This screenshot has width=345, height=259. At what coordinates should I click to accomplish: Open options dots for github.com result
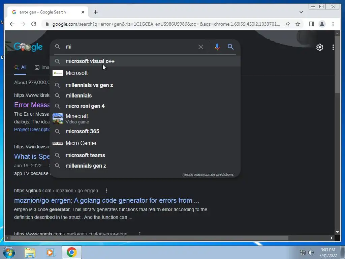[x=106, y=191]
